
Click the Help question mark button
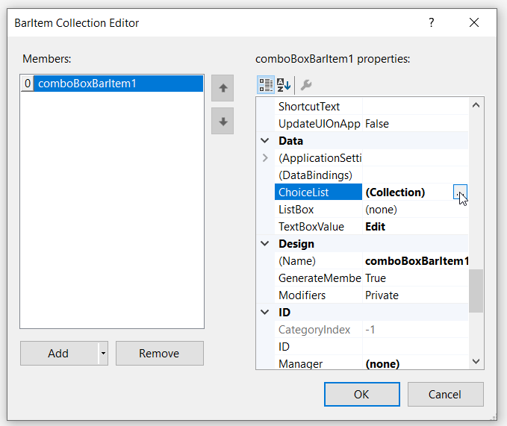click(x=431, y=23)
